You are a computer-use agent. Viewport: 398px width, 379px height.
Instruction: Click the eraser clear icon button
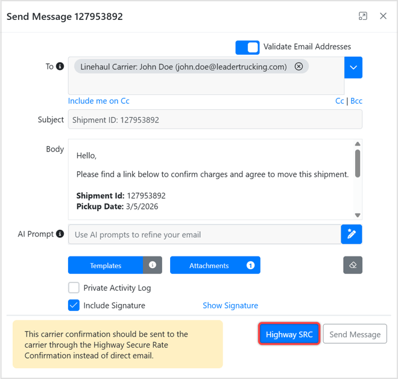click(353, 266)
